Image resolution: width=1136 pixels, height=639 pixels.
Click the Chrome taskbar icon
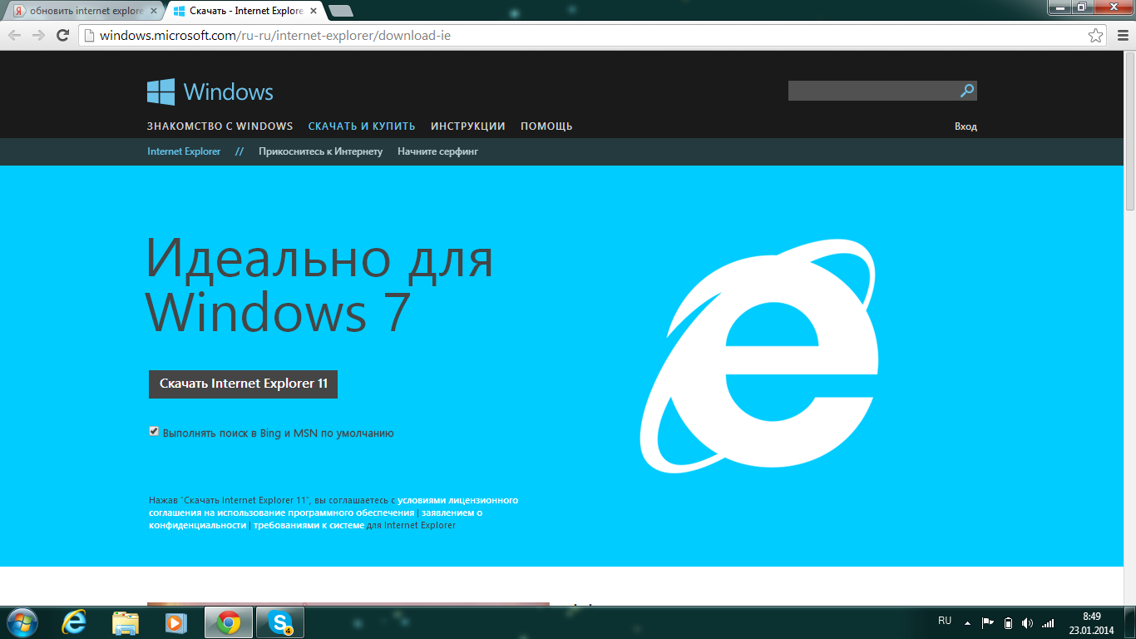tap(229, 622)
